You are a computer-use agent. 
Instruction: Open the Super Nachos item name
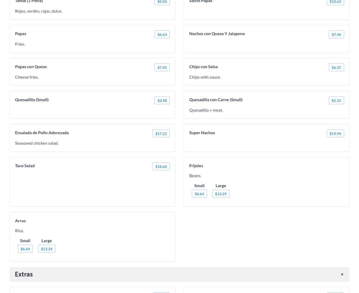pyautogui.click(x=202, y=133)
